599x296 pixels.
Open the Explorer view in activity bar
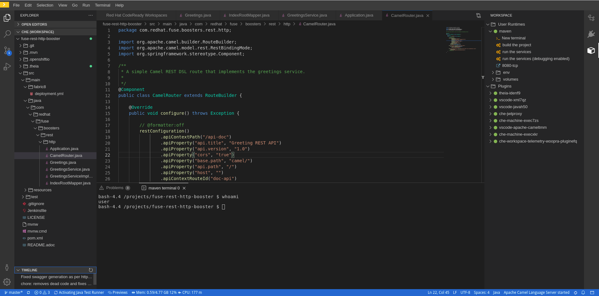tap(7, 18)
